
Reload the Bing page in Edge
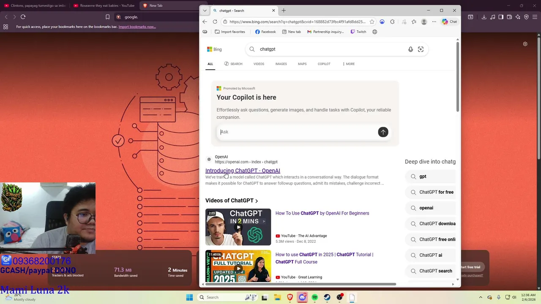[x=215, y=22]
